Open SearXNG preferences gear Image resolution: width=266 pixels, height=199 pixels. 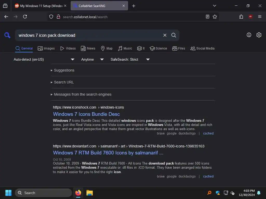tap(259, 35)
